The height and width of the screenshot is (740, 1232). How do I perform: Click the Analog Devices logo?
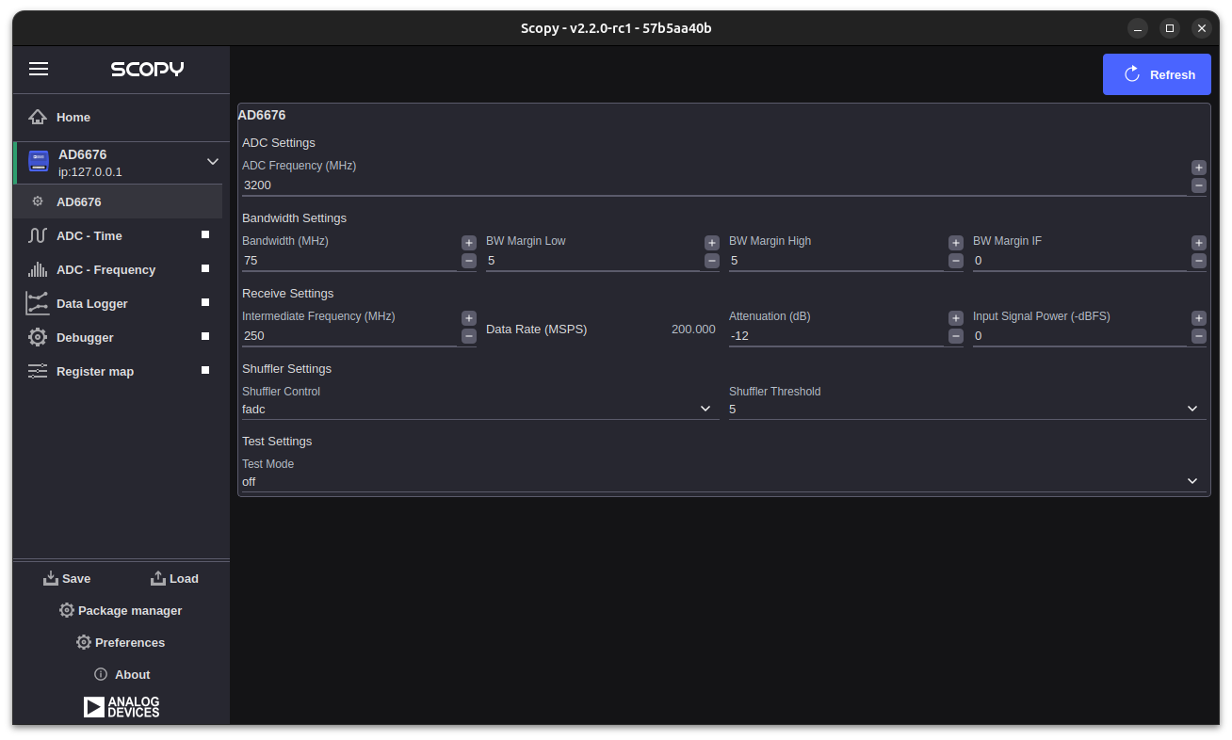tap(122, 707)
